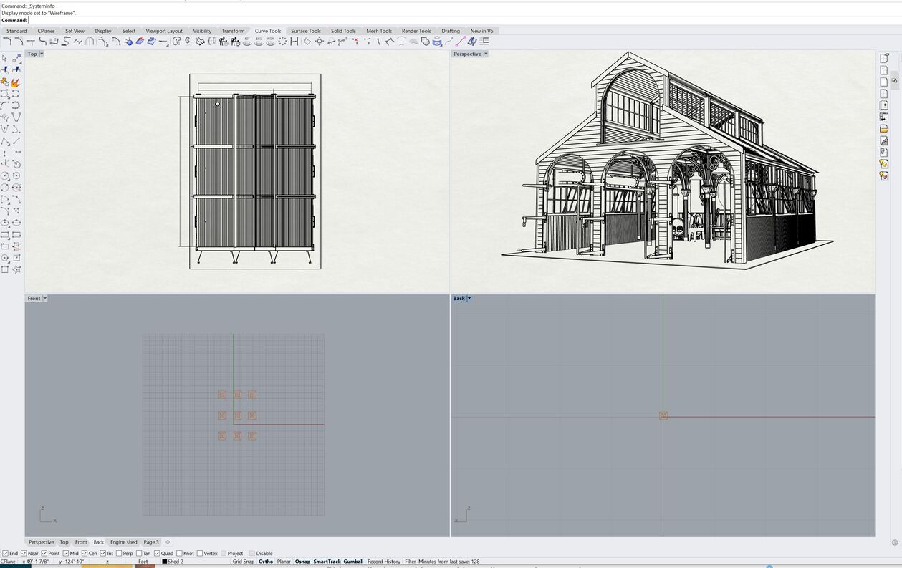Click the first fillet curves icon in toolbar

tap(7, 42)
